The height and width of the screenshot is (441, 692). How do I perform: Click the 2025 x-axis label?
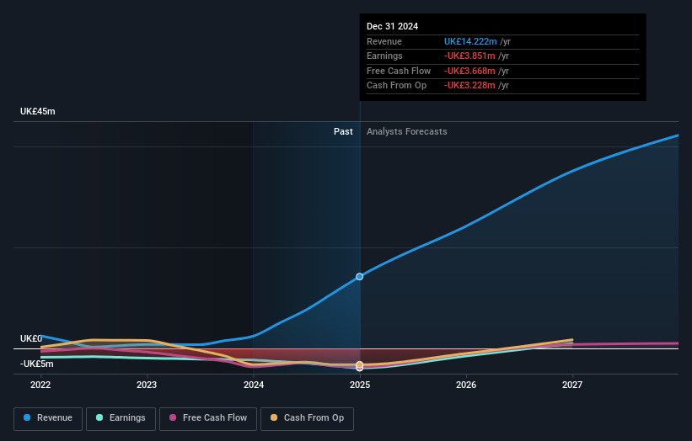(x=360, y=385)
